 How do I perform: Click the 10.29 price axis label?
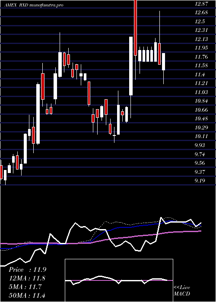202,128
